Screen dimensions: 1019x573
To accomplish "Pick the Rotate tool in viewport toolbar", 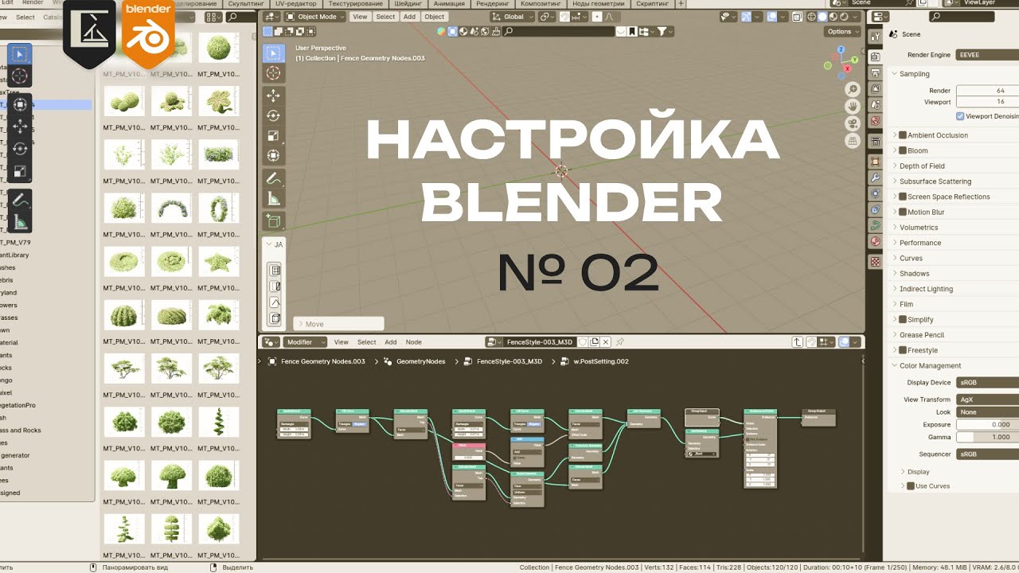I will coord(273,115).
